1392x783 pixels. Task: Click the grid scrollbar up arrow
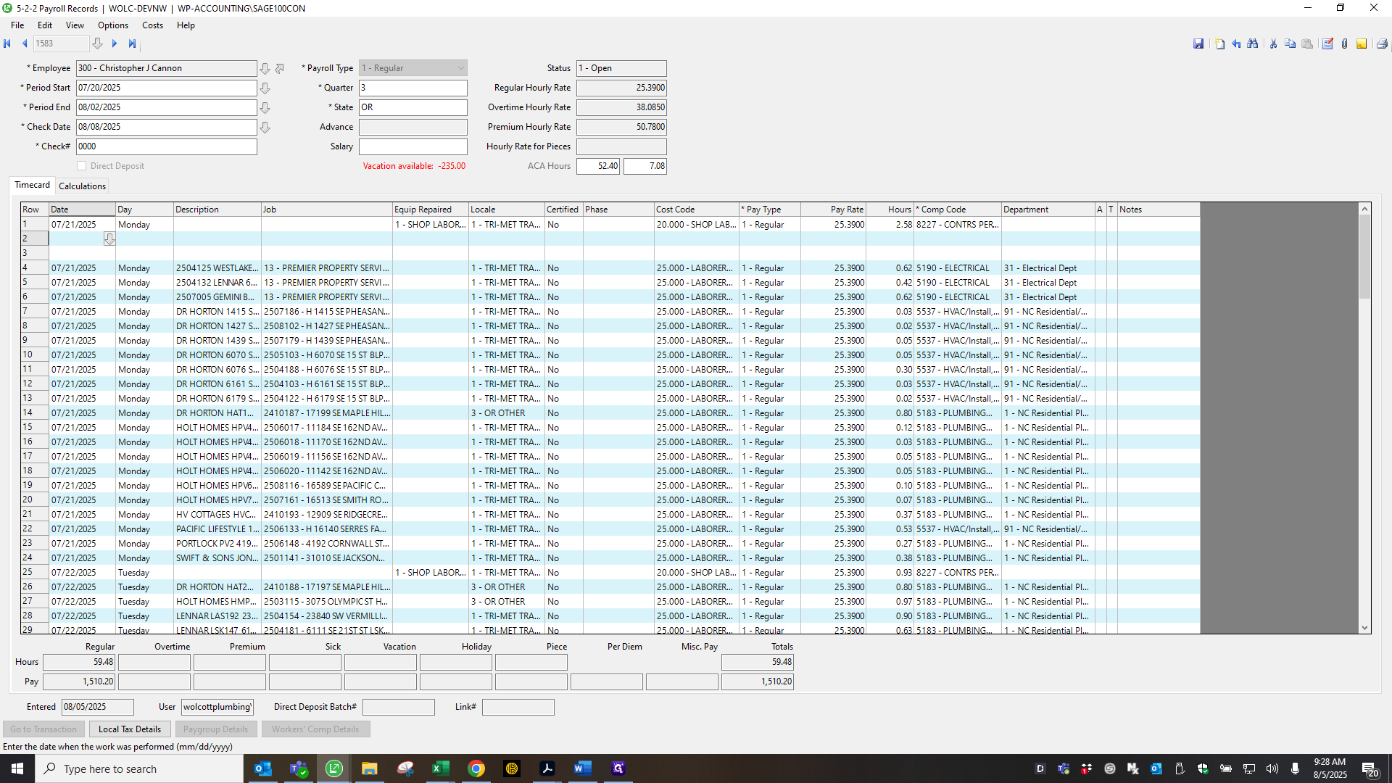pos(1364,209)
